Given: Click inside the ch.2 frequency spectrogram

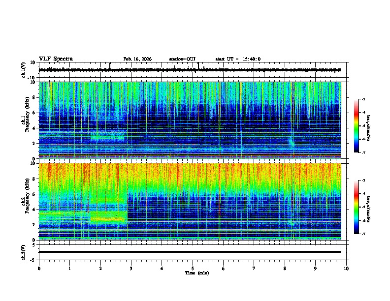Looking at the screenshot, I should pyautogui.click(x=190, y=202).
